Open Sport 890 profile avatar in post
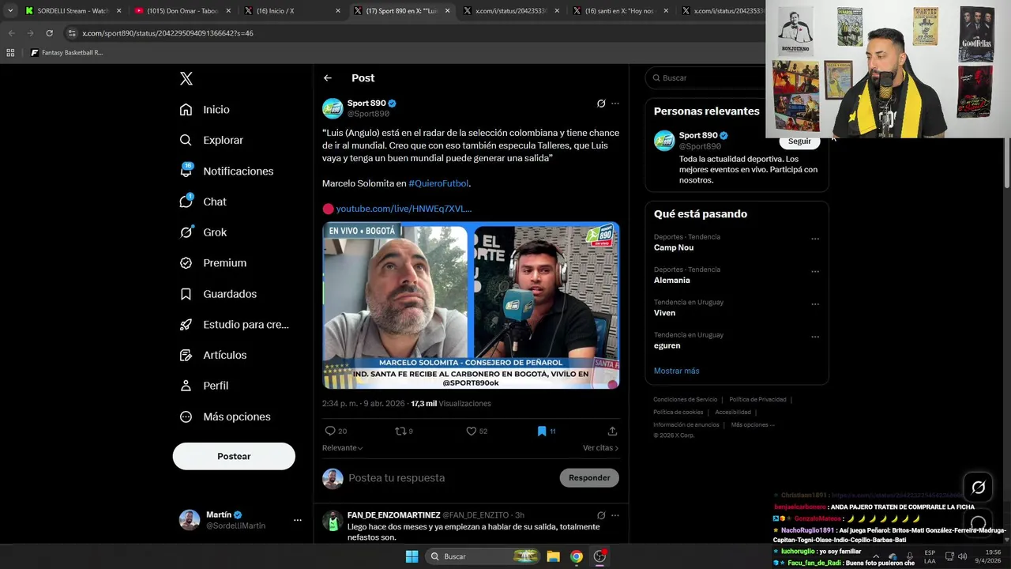This screenshot has height=569, width=1011. click(333, 108)
